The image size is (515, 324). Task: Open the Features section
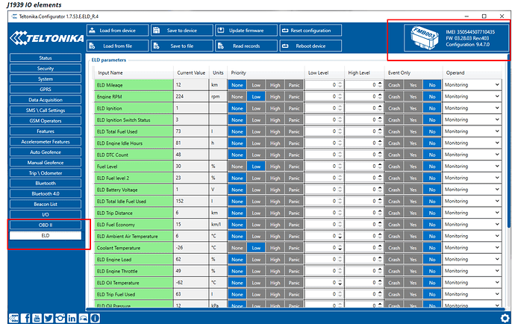click(46, 131)
